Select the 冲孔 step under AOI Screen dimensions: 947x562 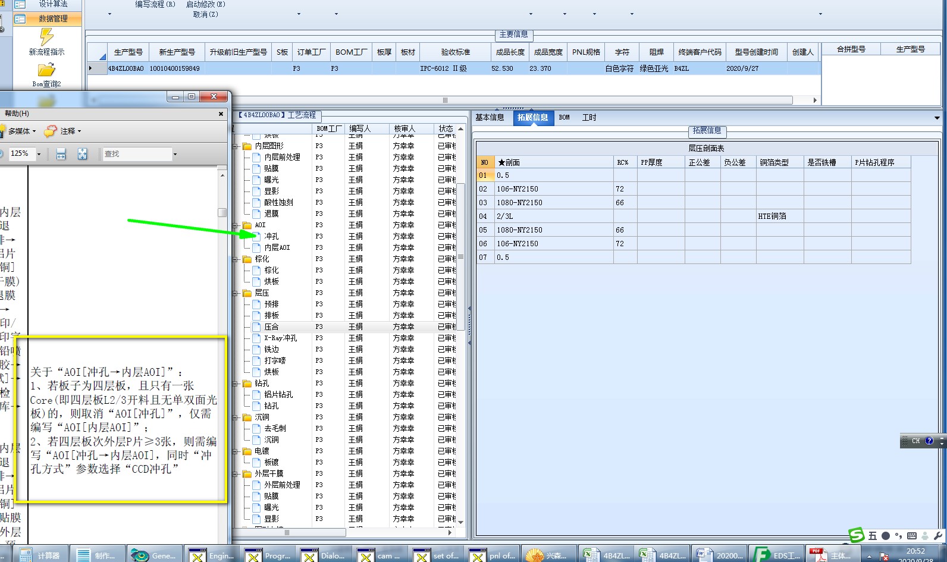coord(271,236)
